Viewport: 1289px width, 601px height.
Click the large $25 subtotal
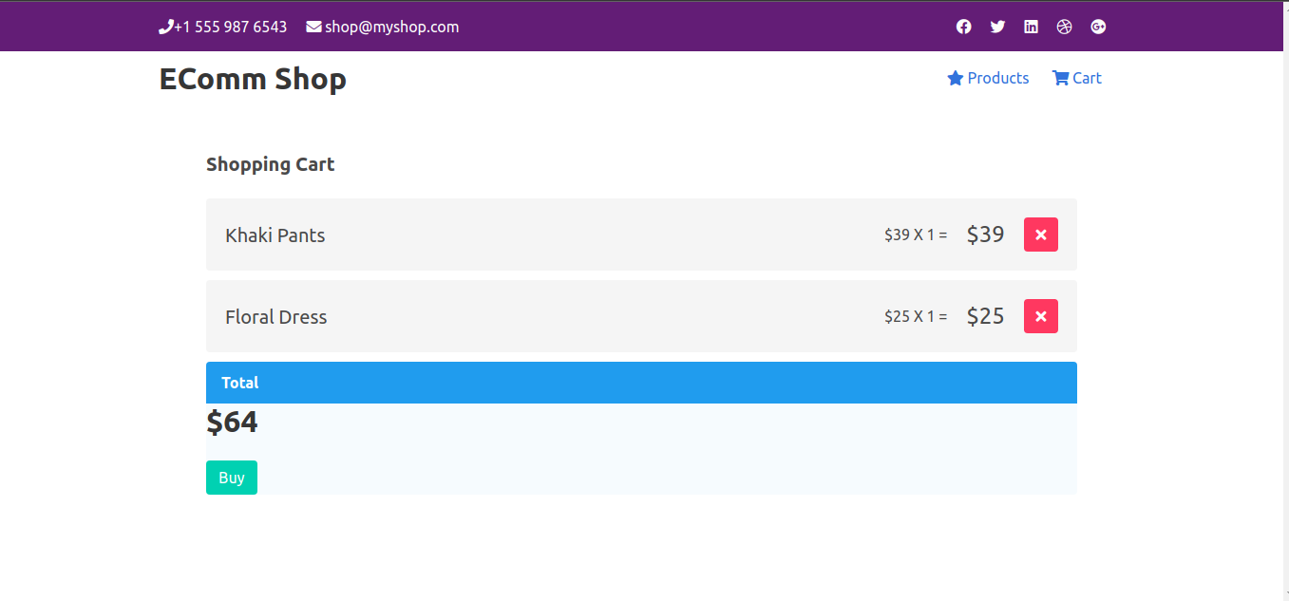pos(986,316)
